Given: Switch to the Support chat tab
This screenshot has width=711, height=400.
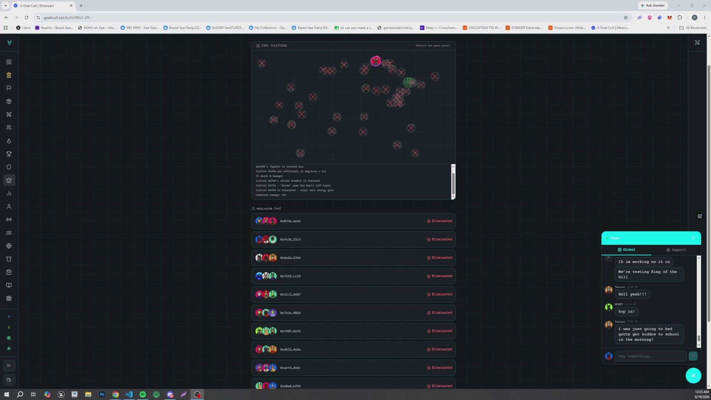Looking at the screenshot, I should point(676,250).
